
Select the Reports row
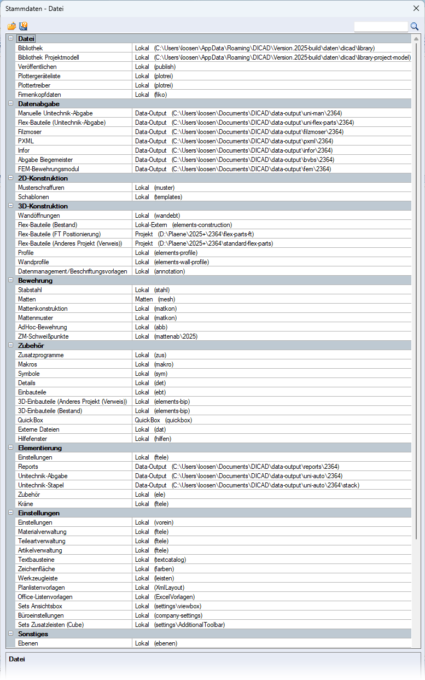coord(213,467)
